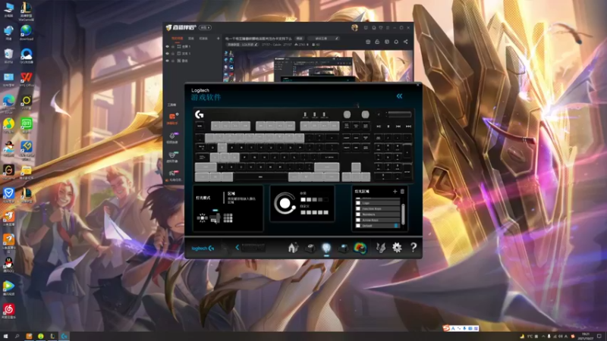Toggle visibility eye for first source in streaming app
607x341 pixels.
168,46
